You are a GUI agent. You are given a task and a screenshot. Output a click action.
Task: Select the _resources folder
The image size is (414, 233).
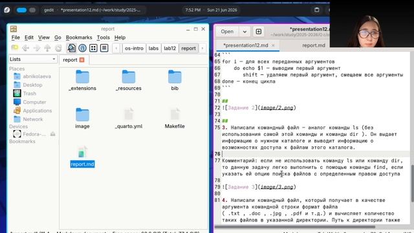click(x=129, y=80)
